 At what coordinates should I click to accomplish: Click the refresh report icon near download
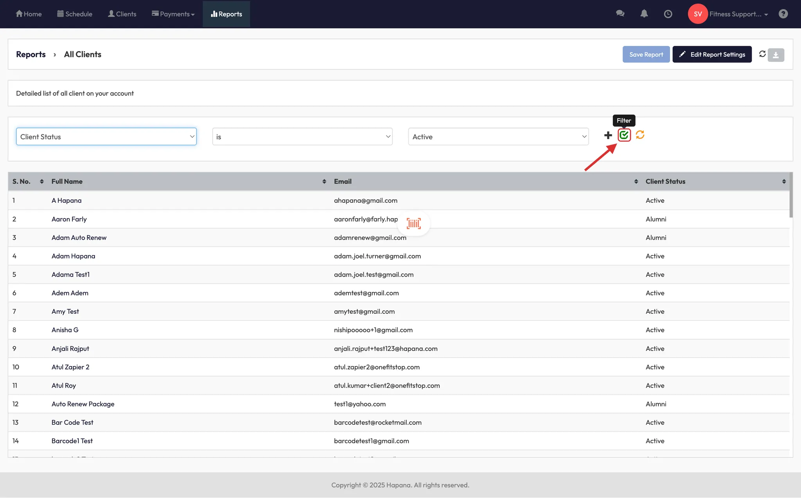click(762, 54)
